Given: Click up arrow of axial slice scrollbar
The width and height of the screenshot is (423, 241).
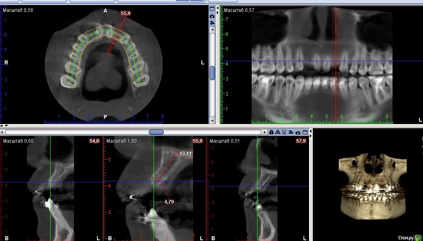Looking at the screenshot, I should click(212, 29).
